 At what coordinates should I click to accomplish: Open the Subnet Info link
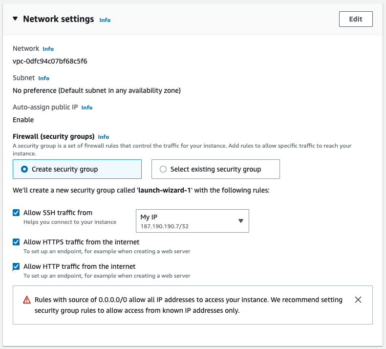(x=43, y=78)
